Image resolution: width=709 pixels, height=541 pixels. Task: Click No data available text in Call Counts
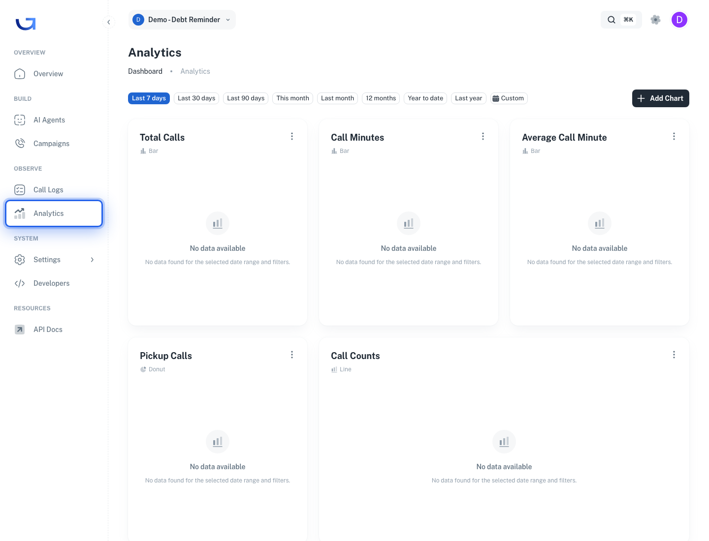504,467
